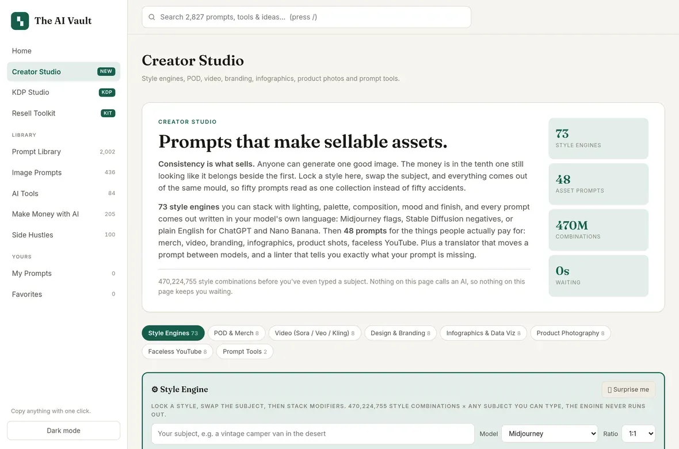Click The AI Vault logo icon
679x449 pixels.
20,21
